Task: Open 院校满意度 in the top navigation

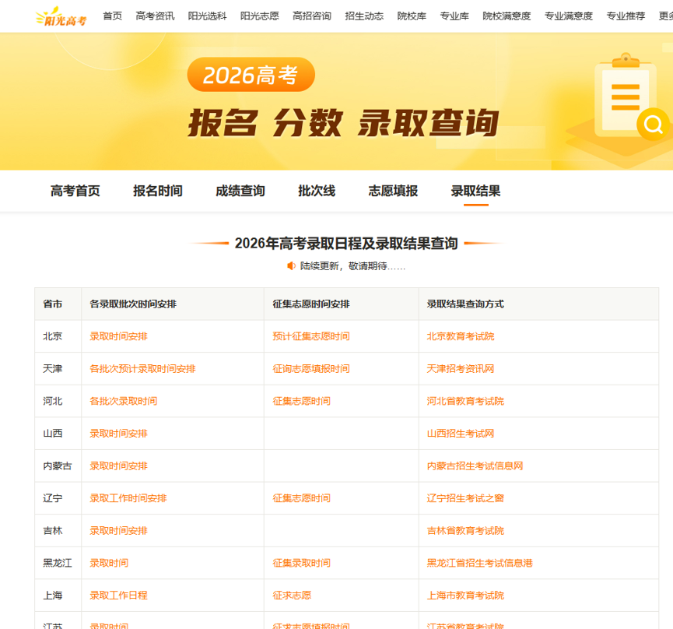Action: (x=507, y=16)
